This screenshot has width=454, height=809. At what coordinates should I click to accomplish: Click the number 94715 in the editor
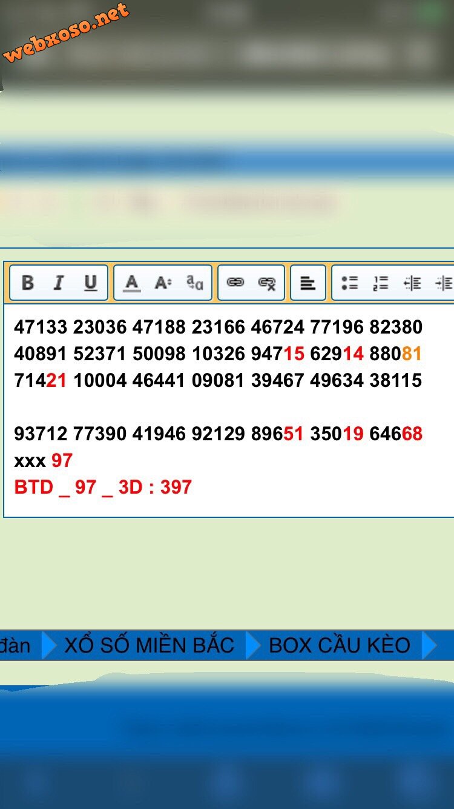coord(278,354)
